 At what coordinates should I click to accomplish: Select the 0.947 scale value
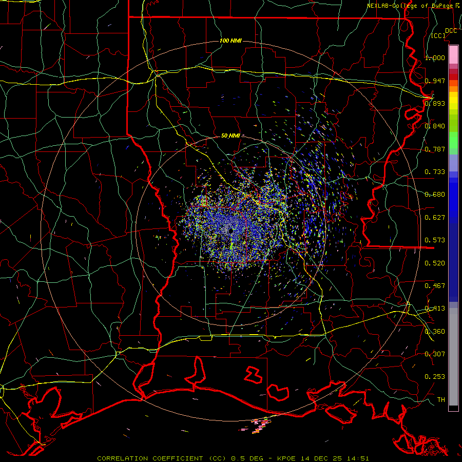[x=435, y=81]
